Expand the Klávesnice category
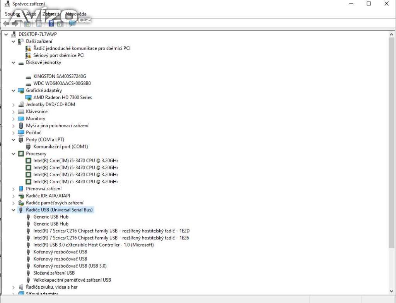 click(14, 112)
